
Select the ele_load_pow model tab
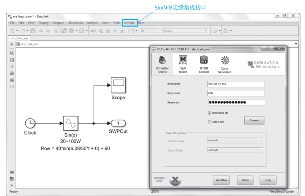pyautogui.click(x=19, y=38)
